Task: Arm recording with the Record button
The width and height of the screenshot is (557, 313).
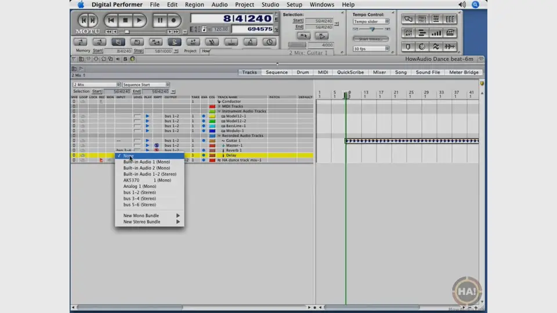Action: [x=173, y=20]
